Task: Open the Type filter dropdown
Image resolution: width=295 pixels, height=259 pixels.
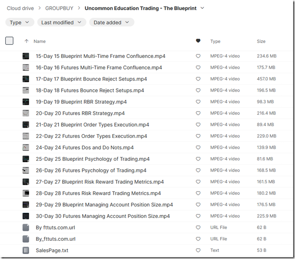Action: pyautogui.click(x=20, y=22)
